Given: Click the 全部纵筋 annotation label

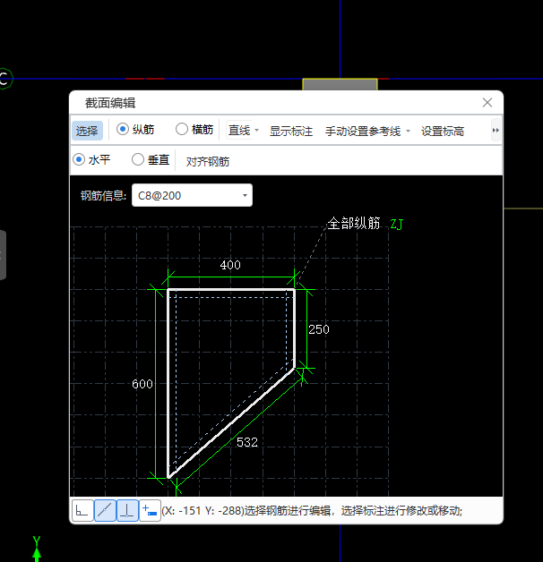Looking at the screenshot, I should click(354, 224).
